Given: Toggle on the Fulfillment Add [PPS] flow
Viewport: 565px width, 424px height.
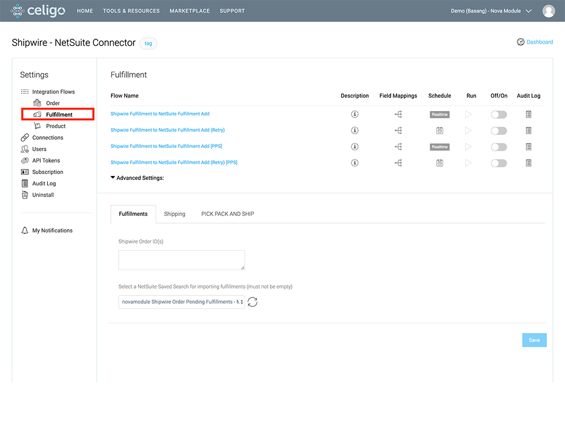Looking at the screenshot, I should pos(499,147).
